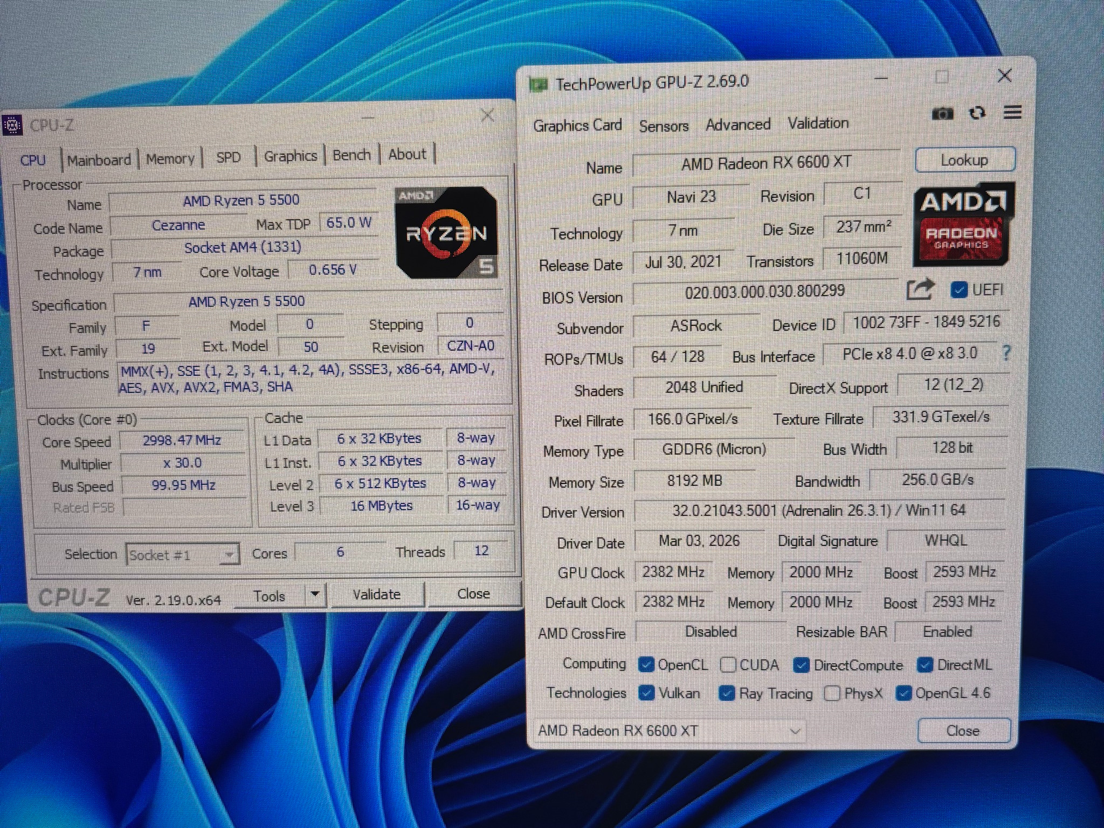Open the Socket #1 selection dropdown
Image resolution: width=1104 pixels, height=828 pixels.
(x=183, y=555)
